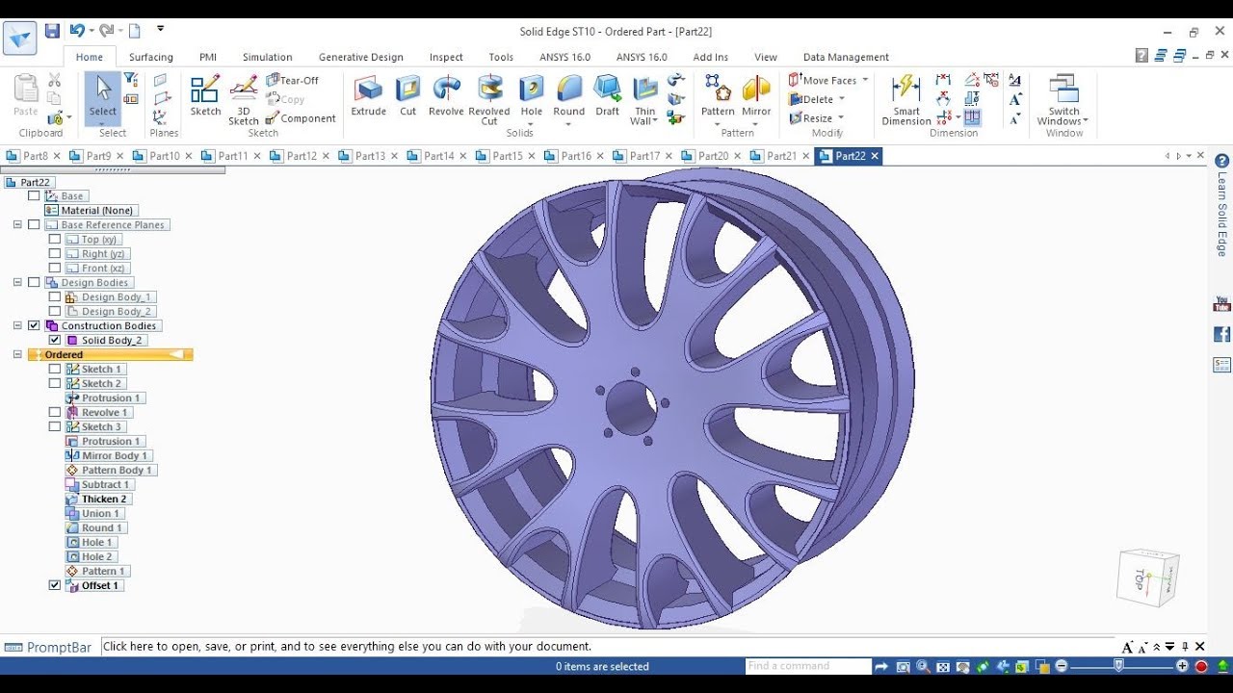Image resolution: width=1233 pixels, height=693 pixels.
Task: Uncheck the Construction Bodies checkbox
Action: point(35,325)
